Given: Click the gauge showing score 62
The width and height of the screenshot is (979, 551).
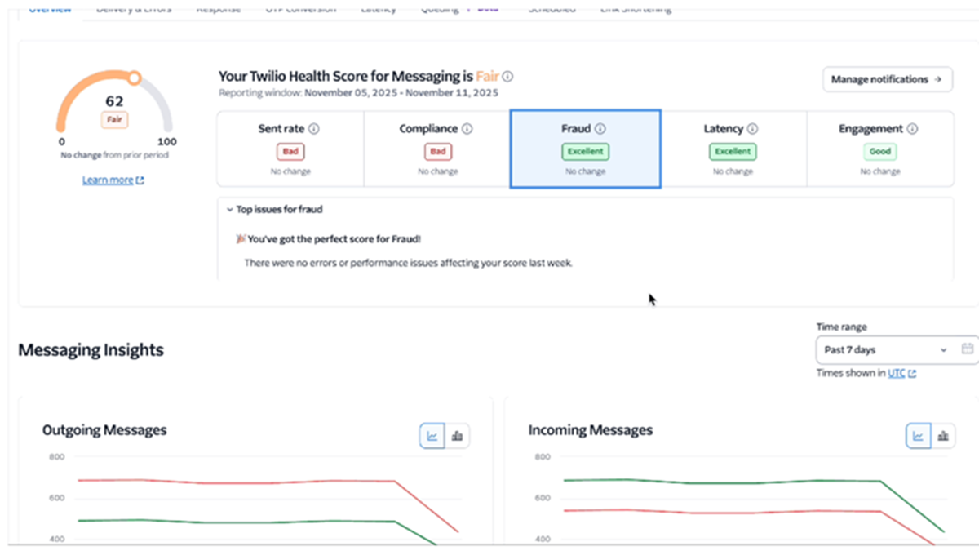Looking at the screenshot, I should pos(114,102).
